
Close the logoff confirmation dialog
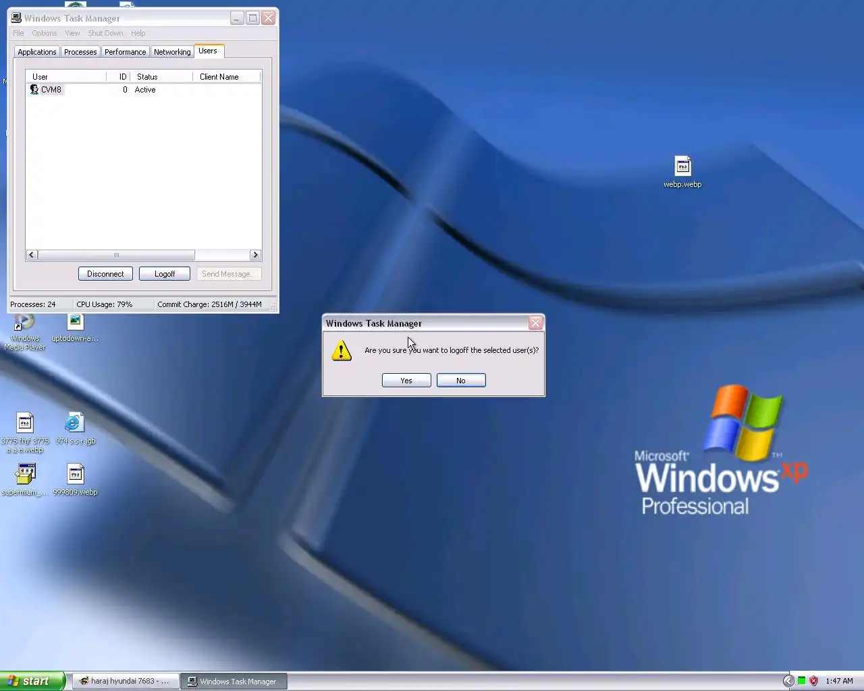pos(535,323)
